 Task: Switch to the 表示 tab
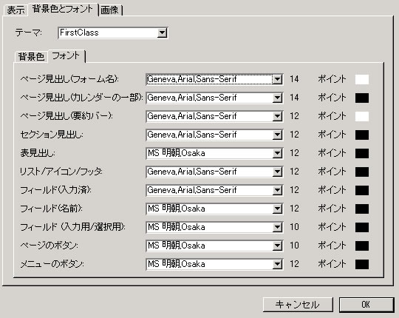pos(16,10)
